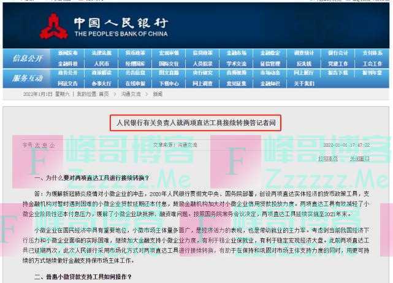Viewport: 393px width, 283px height.
Task: Click heading 一、为什么要对两项直达工具进行接续转换？
Action: 92,178
